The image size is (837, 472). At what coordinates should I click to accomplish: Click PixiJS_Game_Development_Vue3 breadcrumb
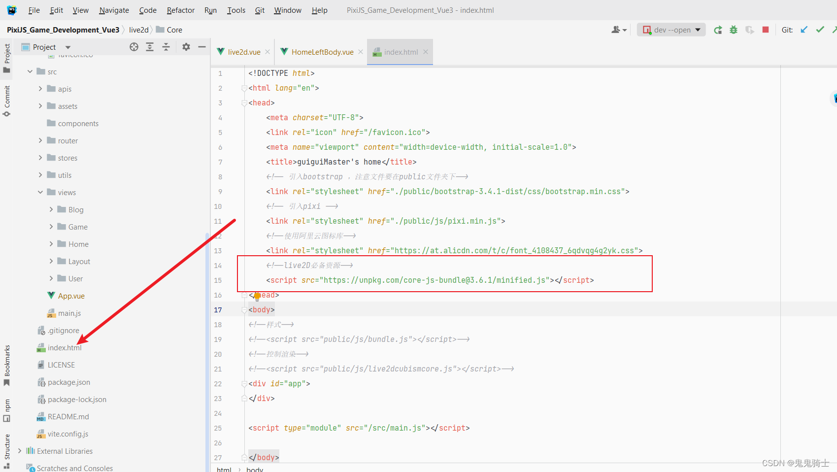(x=63, y=30)
